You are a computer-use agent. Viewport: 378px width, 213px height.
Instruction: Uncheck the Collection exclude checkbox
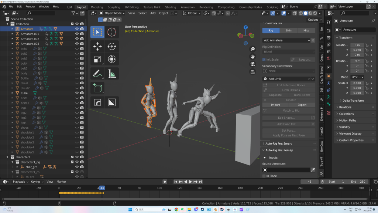[x=72, y=24]
